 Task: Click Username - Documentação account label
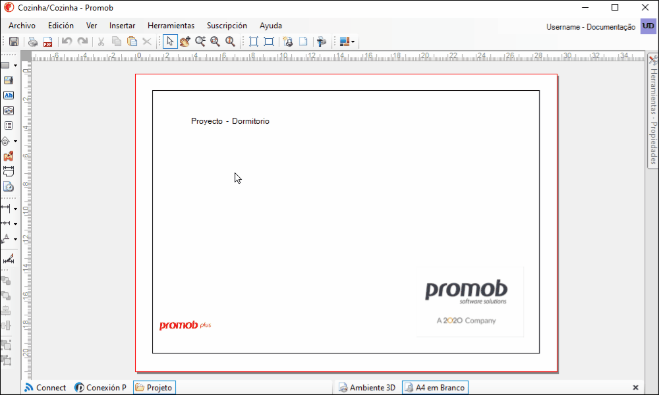pos(590,27)
